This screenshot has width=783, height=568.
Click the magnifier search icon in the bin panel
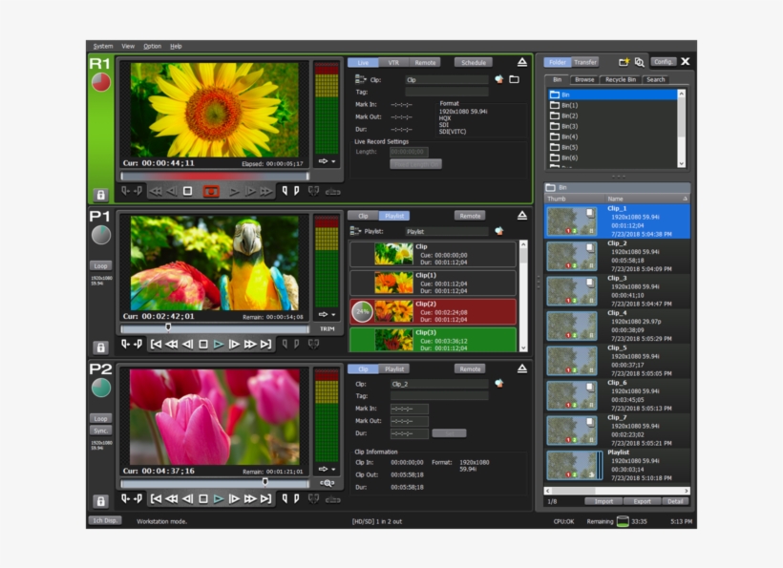[639, 62]
